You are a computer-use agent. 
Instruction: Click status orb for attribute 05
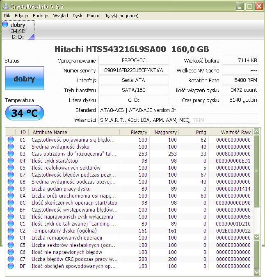(11, 168)
